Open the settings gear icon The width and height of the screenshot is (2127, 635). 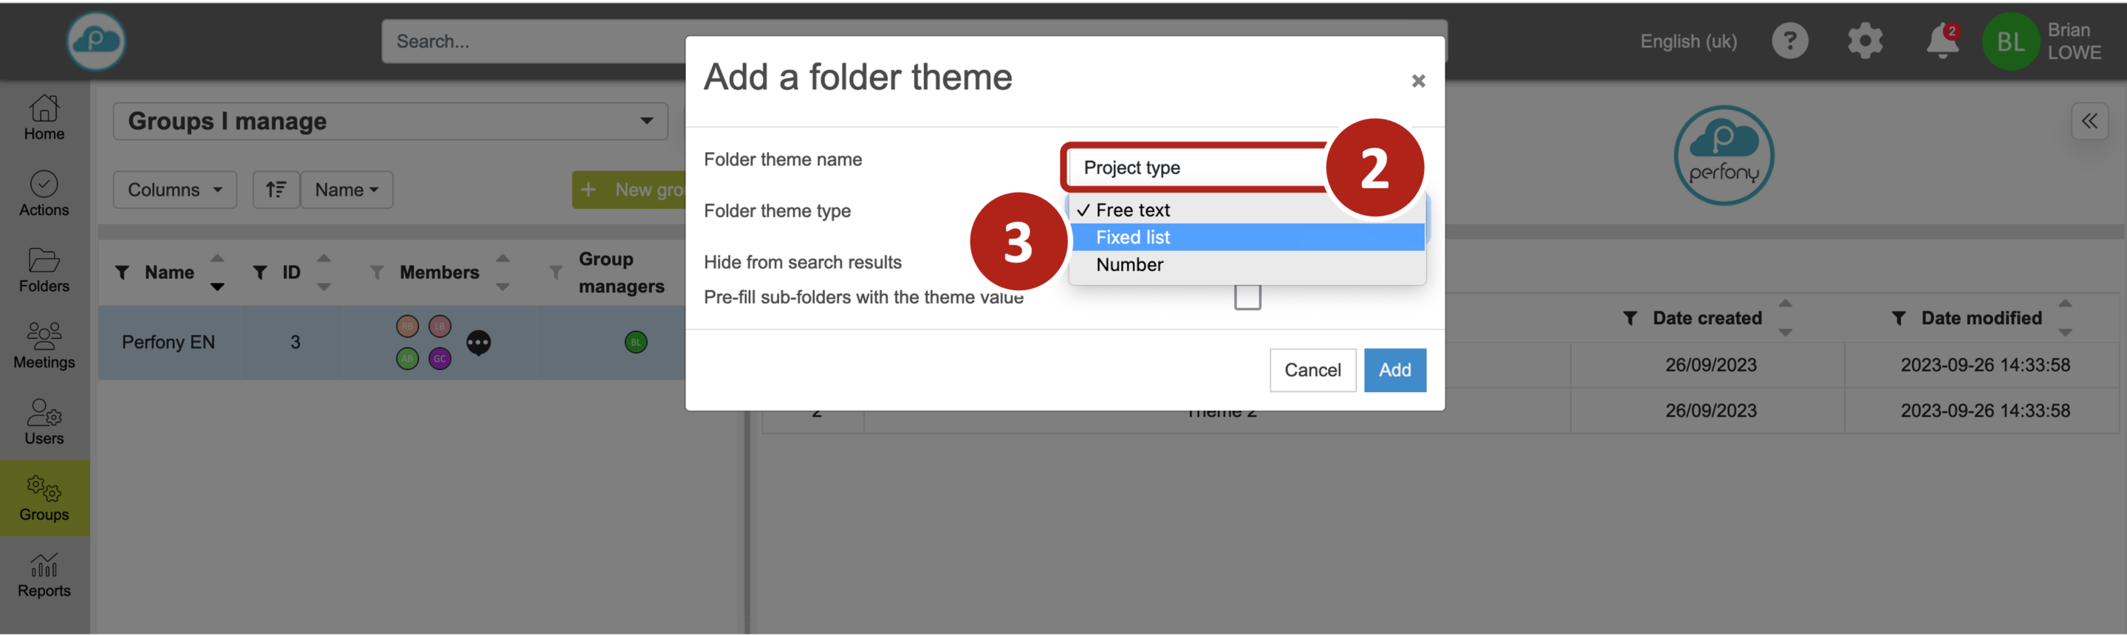pyautogui.click(x=1864, y=41)
